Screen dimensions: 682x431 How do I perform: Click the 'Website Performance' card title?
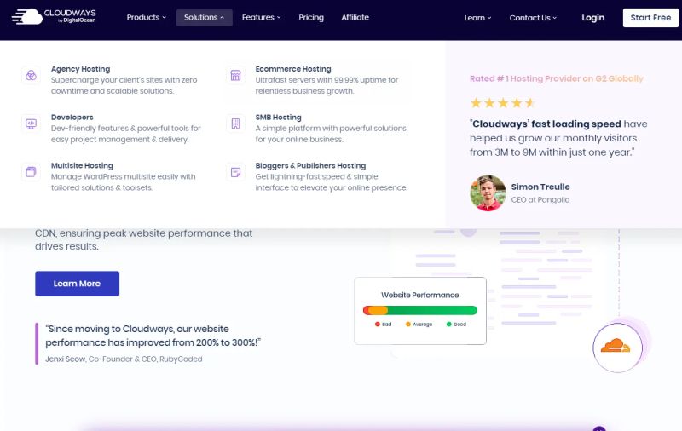(x=420, y=295)
